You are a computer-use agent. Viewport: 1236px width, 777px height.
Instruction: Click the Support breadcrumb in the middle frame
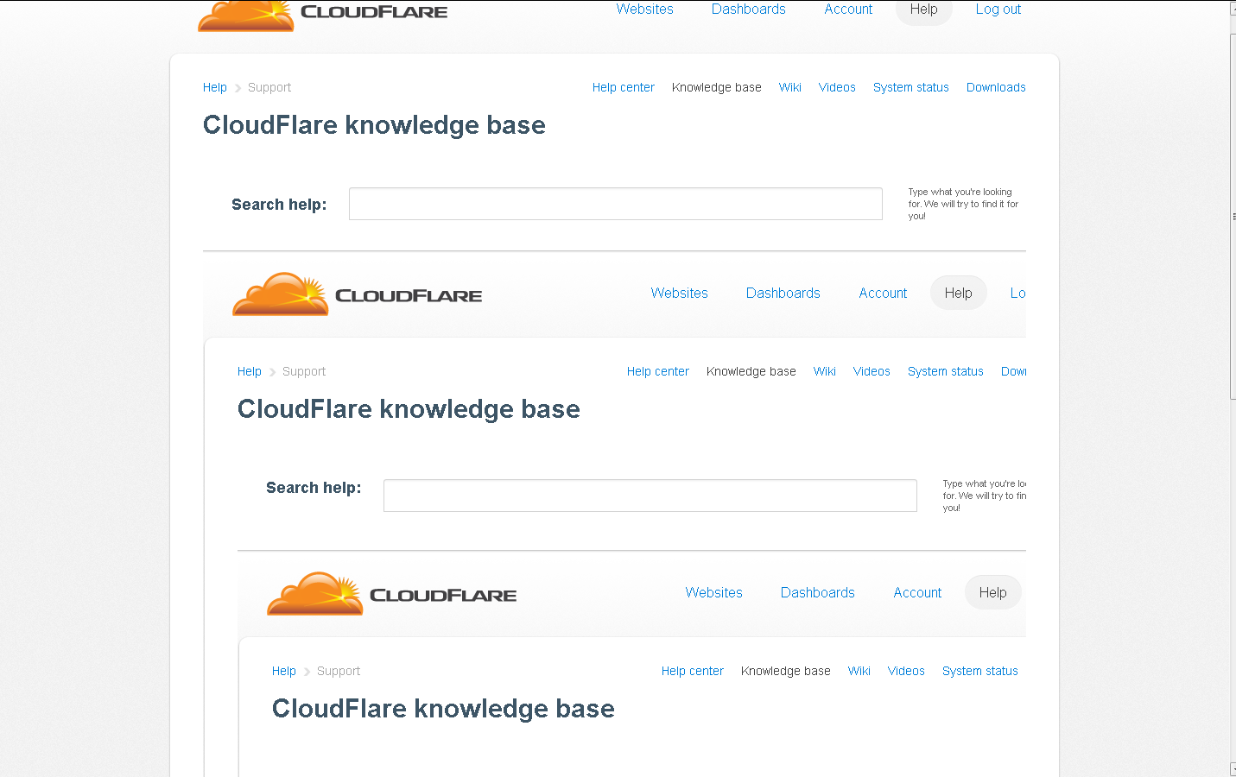pos(304,371)
